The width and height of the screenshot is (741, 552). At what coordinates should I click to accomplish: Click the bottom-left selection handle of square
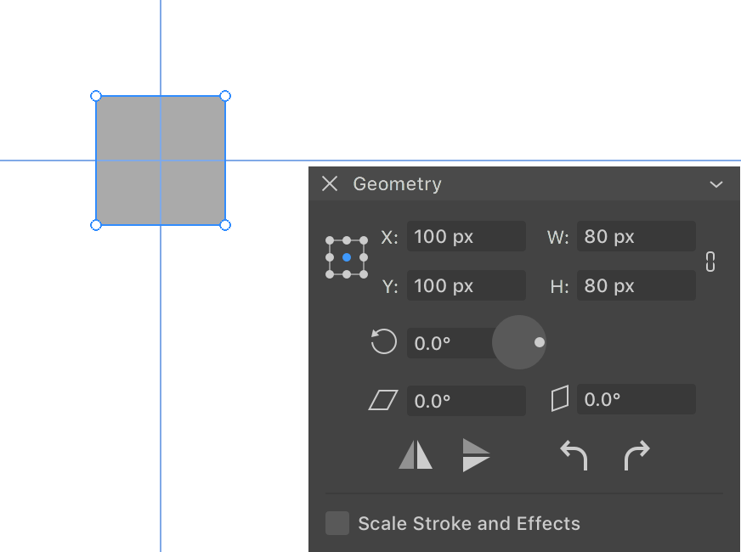(96, 225)
